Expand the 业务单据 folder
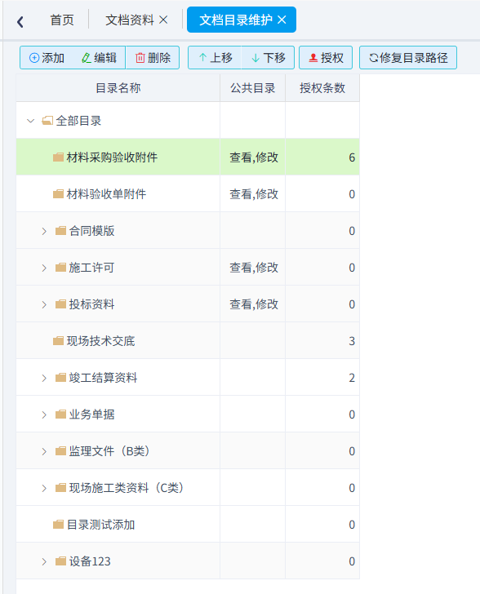Viewport: 480px width, 594px height. (44, 414)
